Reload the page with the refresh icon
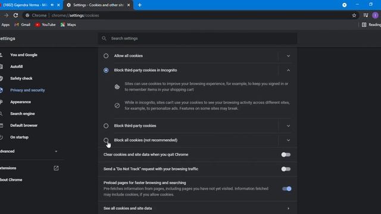This screenshot has width=381, height=214. tap(15, 15)
